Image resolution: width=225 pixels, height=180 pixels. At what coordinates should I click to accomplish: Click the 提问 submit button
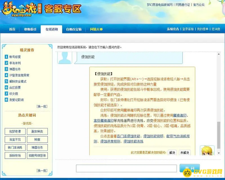pos(190,168)
